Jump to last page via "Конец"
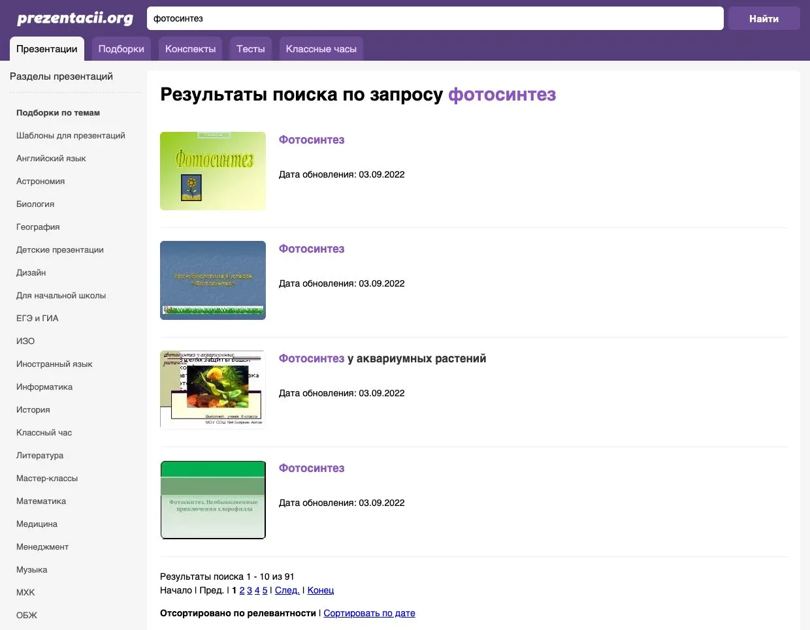This screenshot has width=810, height=630. [x=321, y=590]
